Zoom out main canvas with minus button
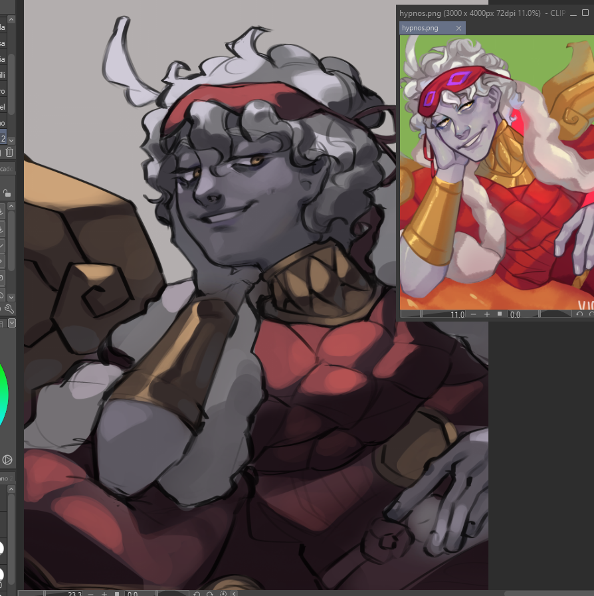 (x=90, y=593)
